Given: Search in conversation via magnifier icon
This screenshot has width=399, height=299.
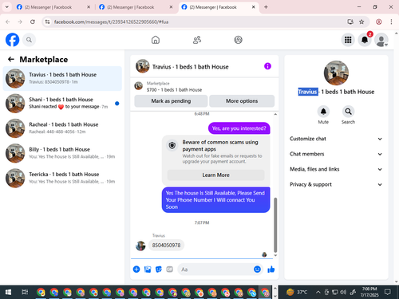Looking at the screenshot, I should (x=348, y=112).
